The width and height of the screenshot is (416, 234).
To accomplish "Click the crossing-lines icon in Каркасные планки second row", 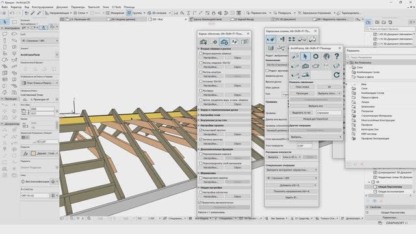I will [281, 48].
